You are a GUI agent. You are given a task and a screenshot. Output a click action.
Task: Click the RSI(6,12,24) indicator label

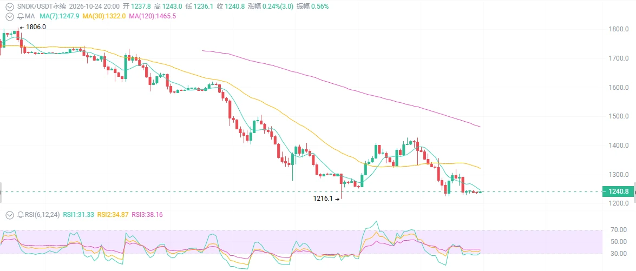42,215
